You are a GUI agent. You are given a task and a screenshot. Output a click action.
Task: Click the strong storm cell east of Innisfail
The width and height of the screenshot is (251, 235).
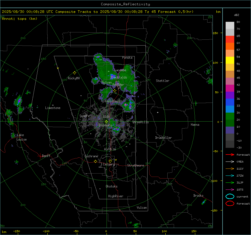128,105
